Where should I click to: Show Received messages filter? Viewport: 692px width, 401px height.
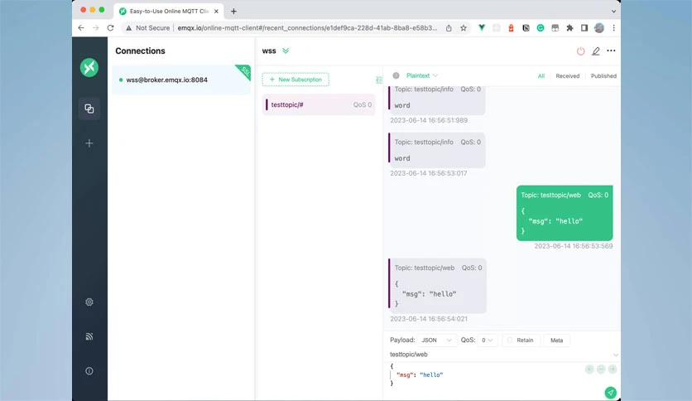pyautogui.click(x=568, y=76)
